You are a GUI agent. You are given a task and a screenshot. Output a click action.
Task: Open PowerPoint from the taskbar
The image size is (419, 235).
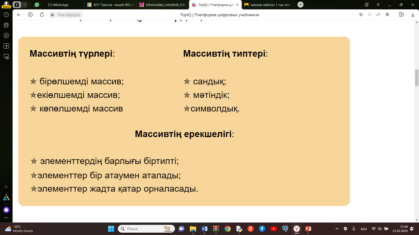[x=308, y=229]
